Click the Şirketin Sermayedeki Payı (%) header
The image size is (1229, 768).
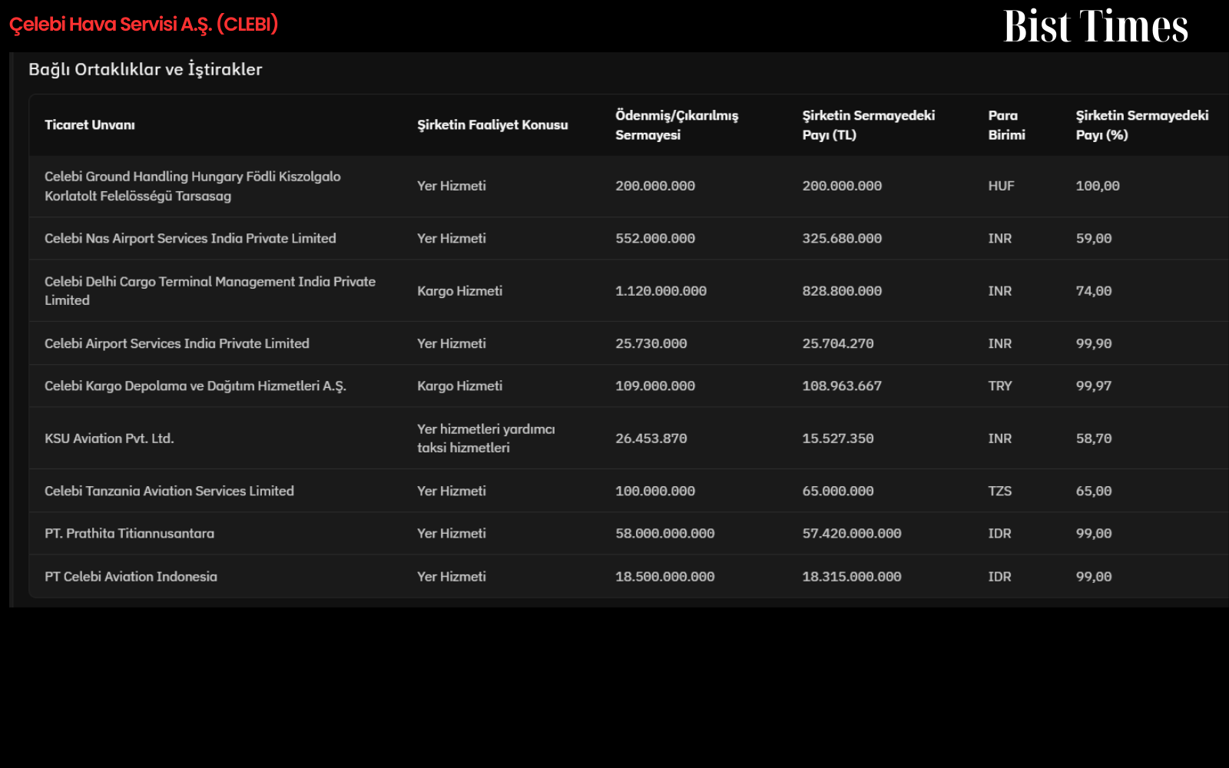[x=1142, y=125]
